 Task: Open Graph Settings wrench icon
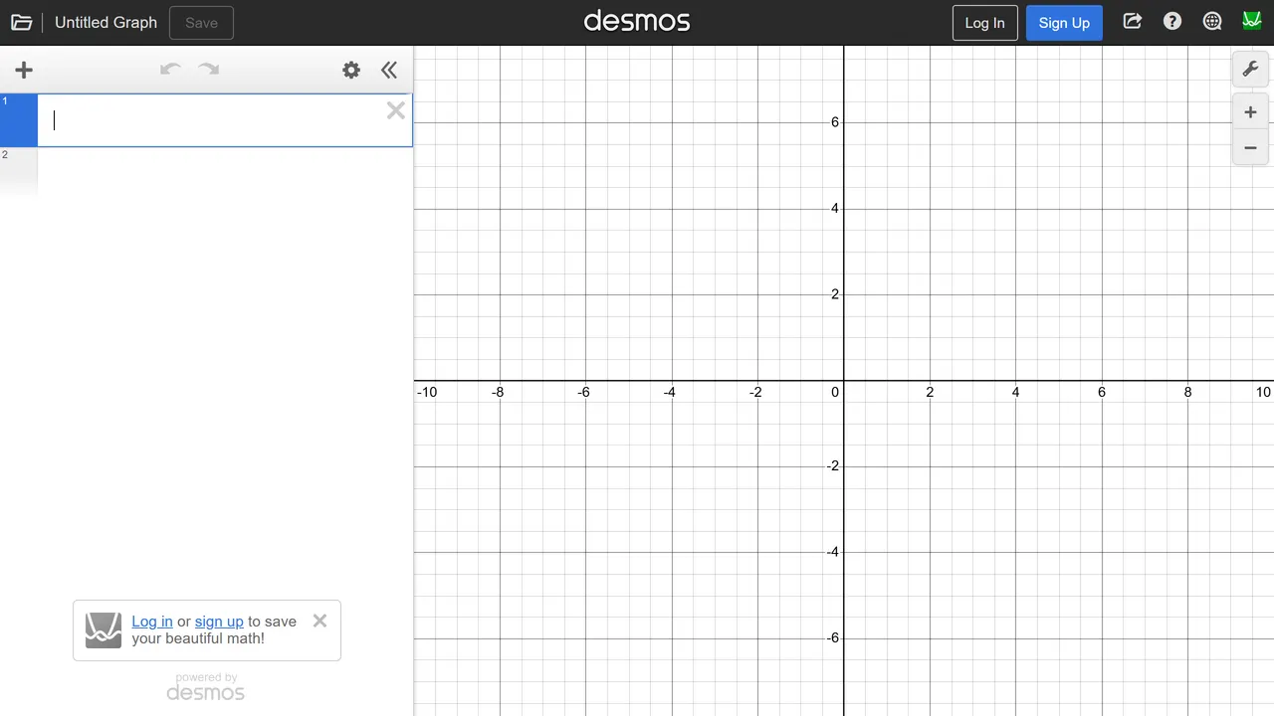point(1250,70)
